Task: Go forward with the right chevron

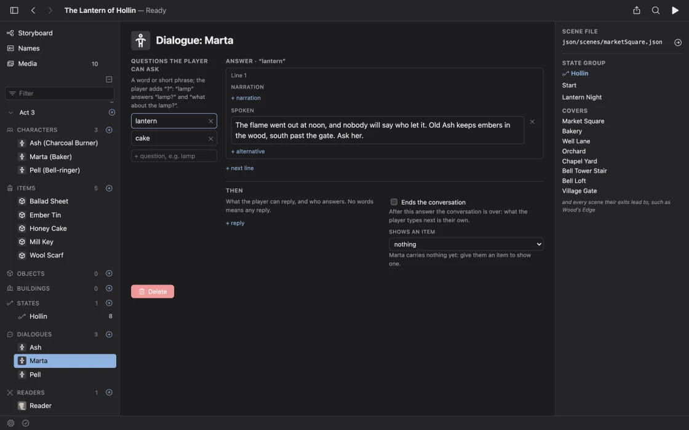Action: pos(50,10)
